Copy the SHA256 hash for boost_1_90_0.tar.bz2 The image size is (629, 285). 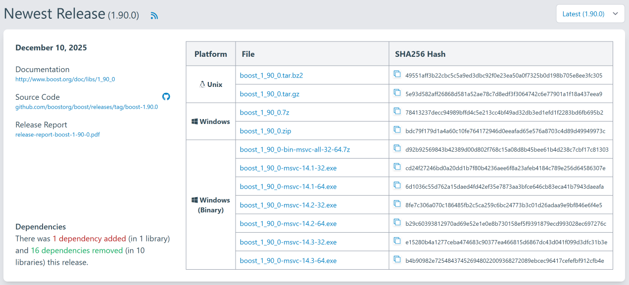397,73
